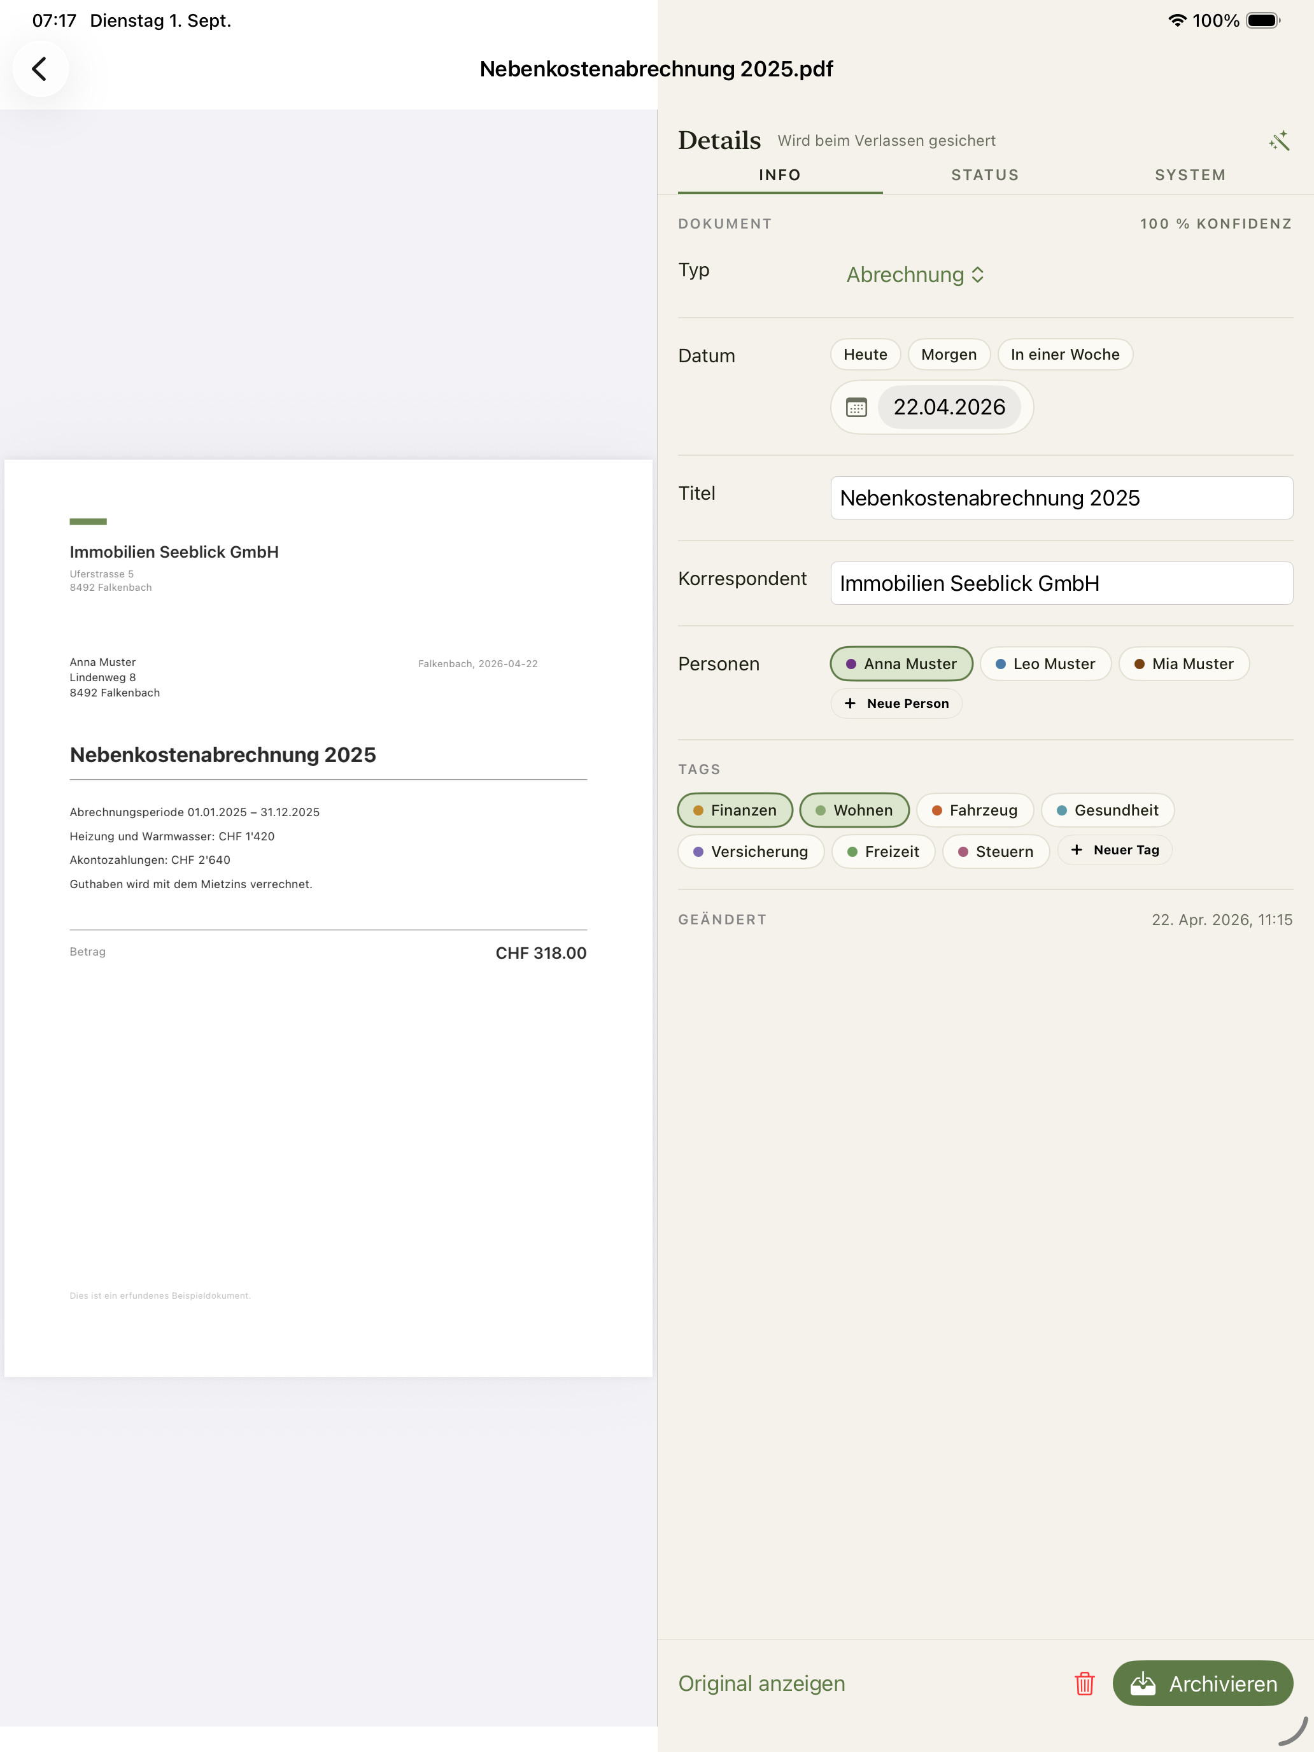Enable the Versicherung tag
The width and height of the screenshot is (1314, 1752).
(x=751, y=851)
